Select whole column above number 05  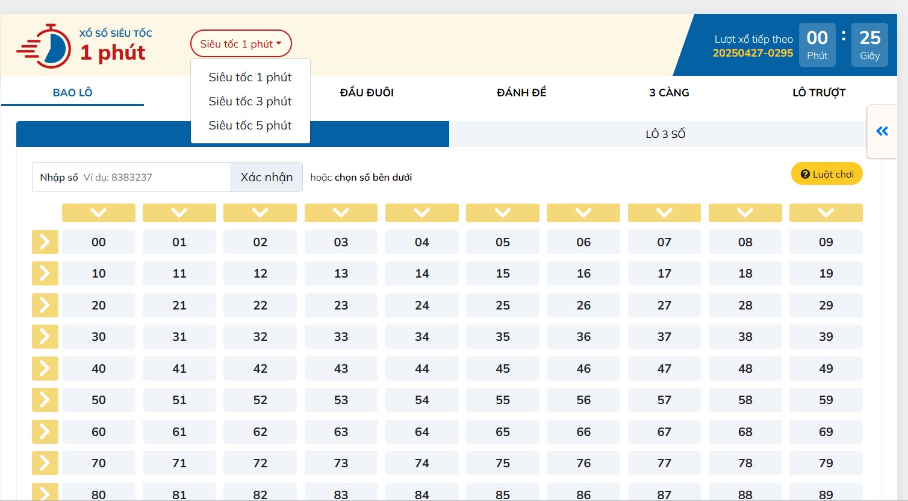click(x=503, y=213)
